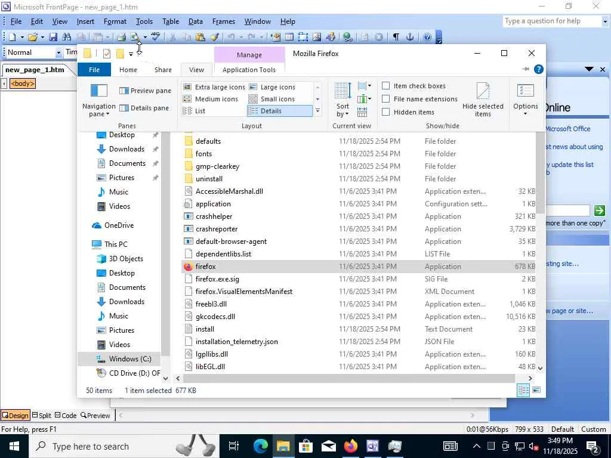Open the New Page dropdown arrow in FrontPage

22,38
